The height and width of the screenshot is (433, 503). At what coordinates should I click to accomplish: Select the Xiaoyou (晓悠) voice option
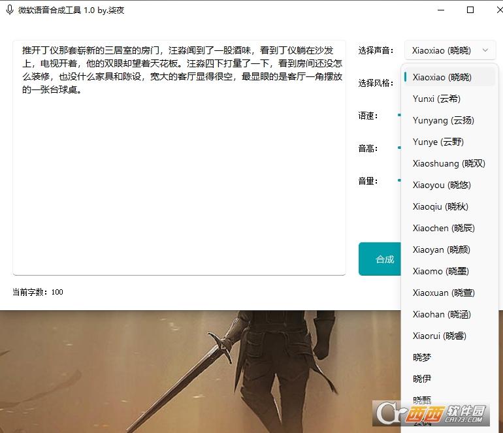pyautogui.click(x=449, y=185)
